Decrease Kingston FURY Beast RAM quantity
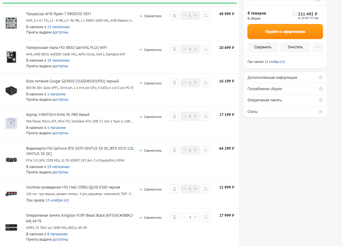This screenshot has width=342, height=246. click(x=185, y=217)
